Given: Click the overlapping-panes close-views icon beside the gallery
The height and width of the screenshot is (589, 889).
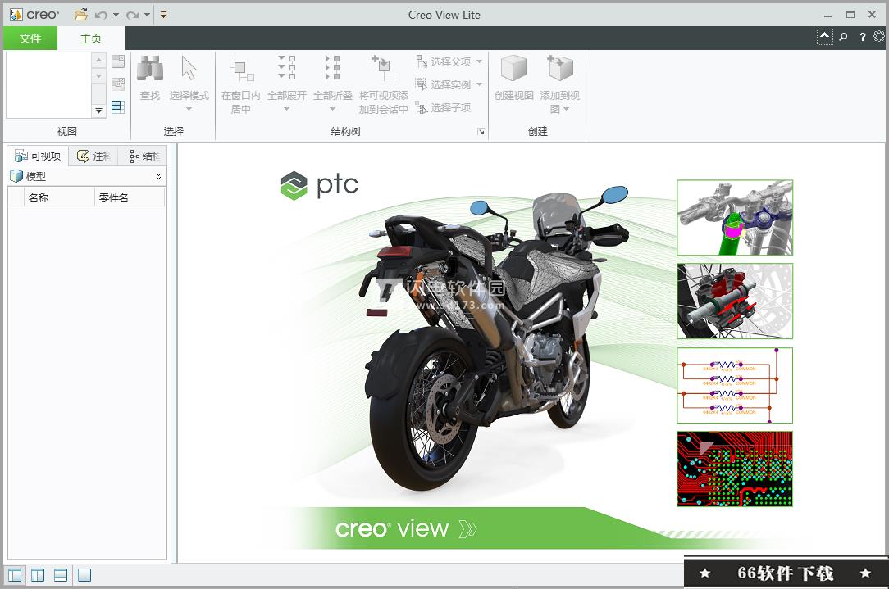Looking at the screenshot, I should click(x=118, y=84).
